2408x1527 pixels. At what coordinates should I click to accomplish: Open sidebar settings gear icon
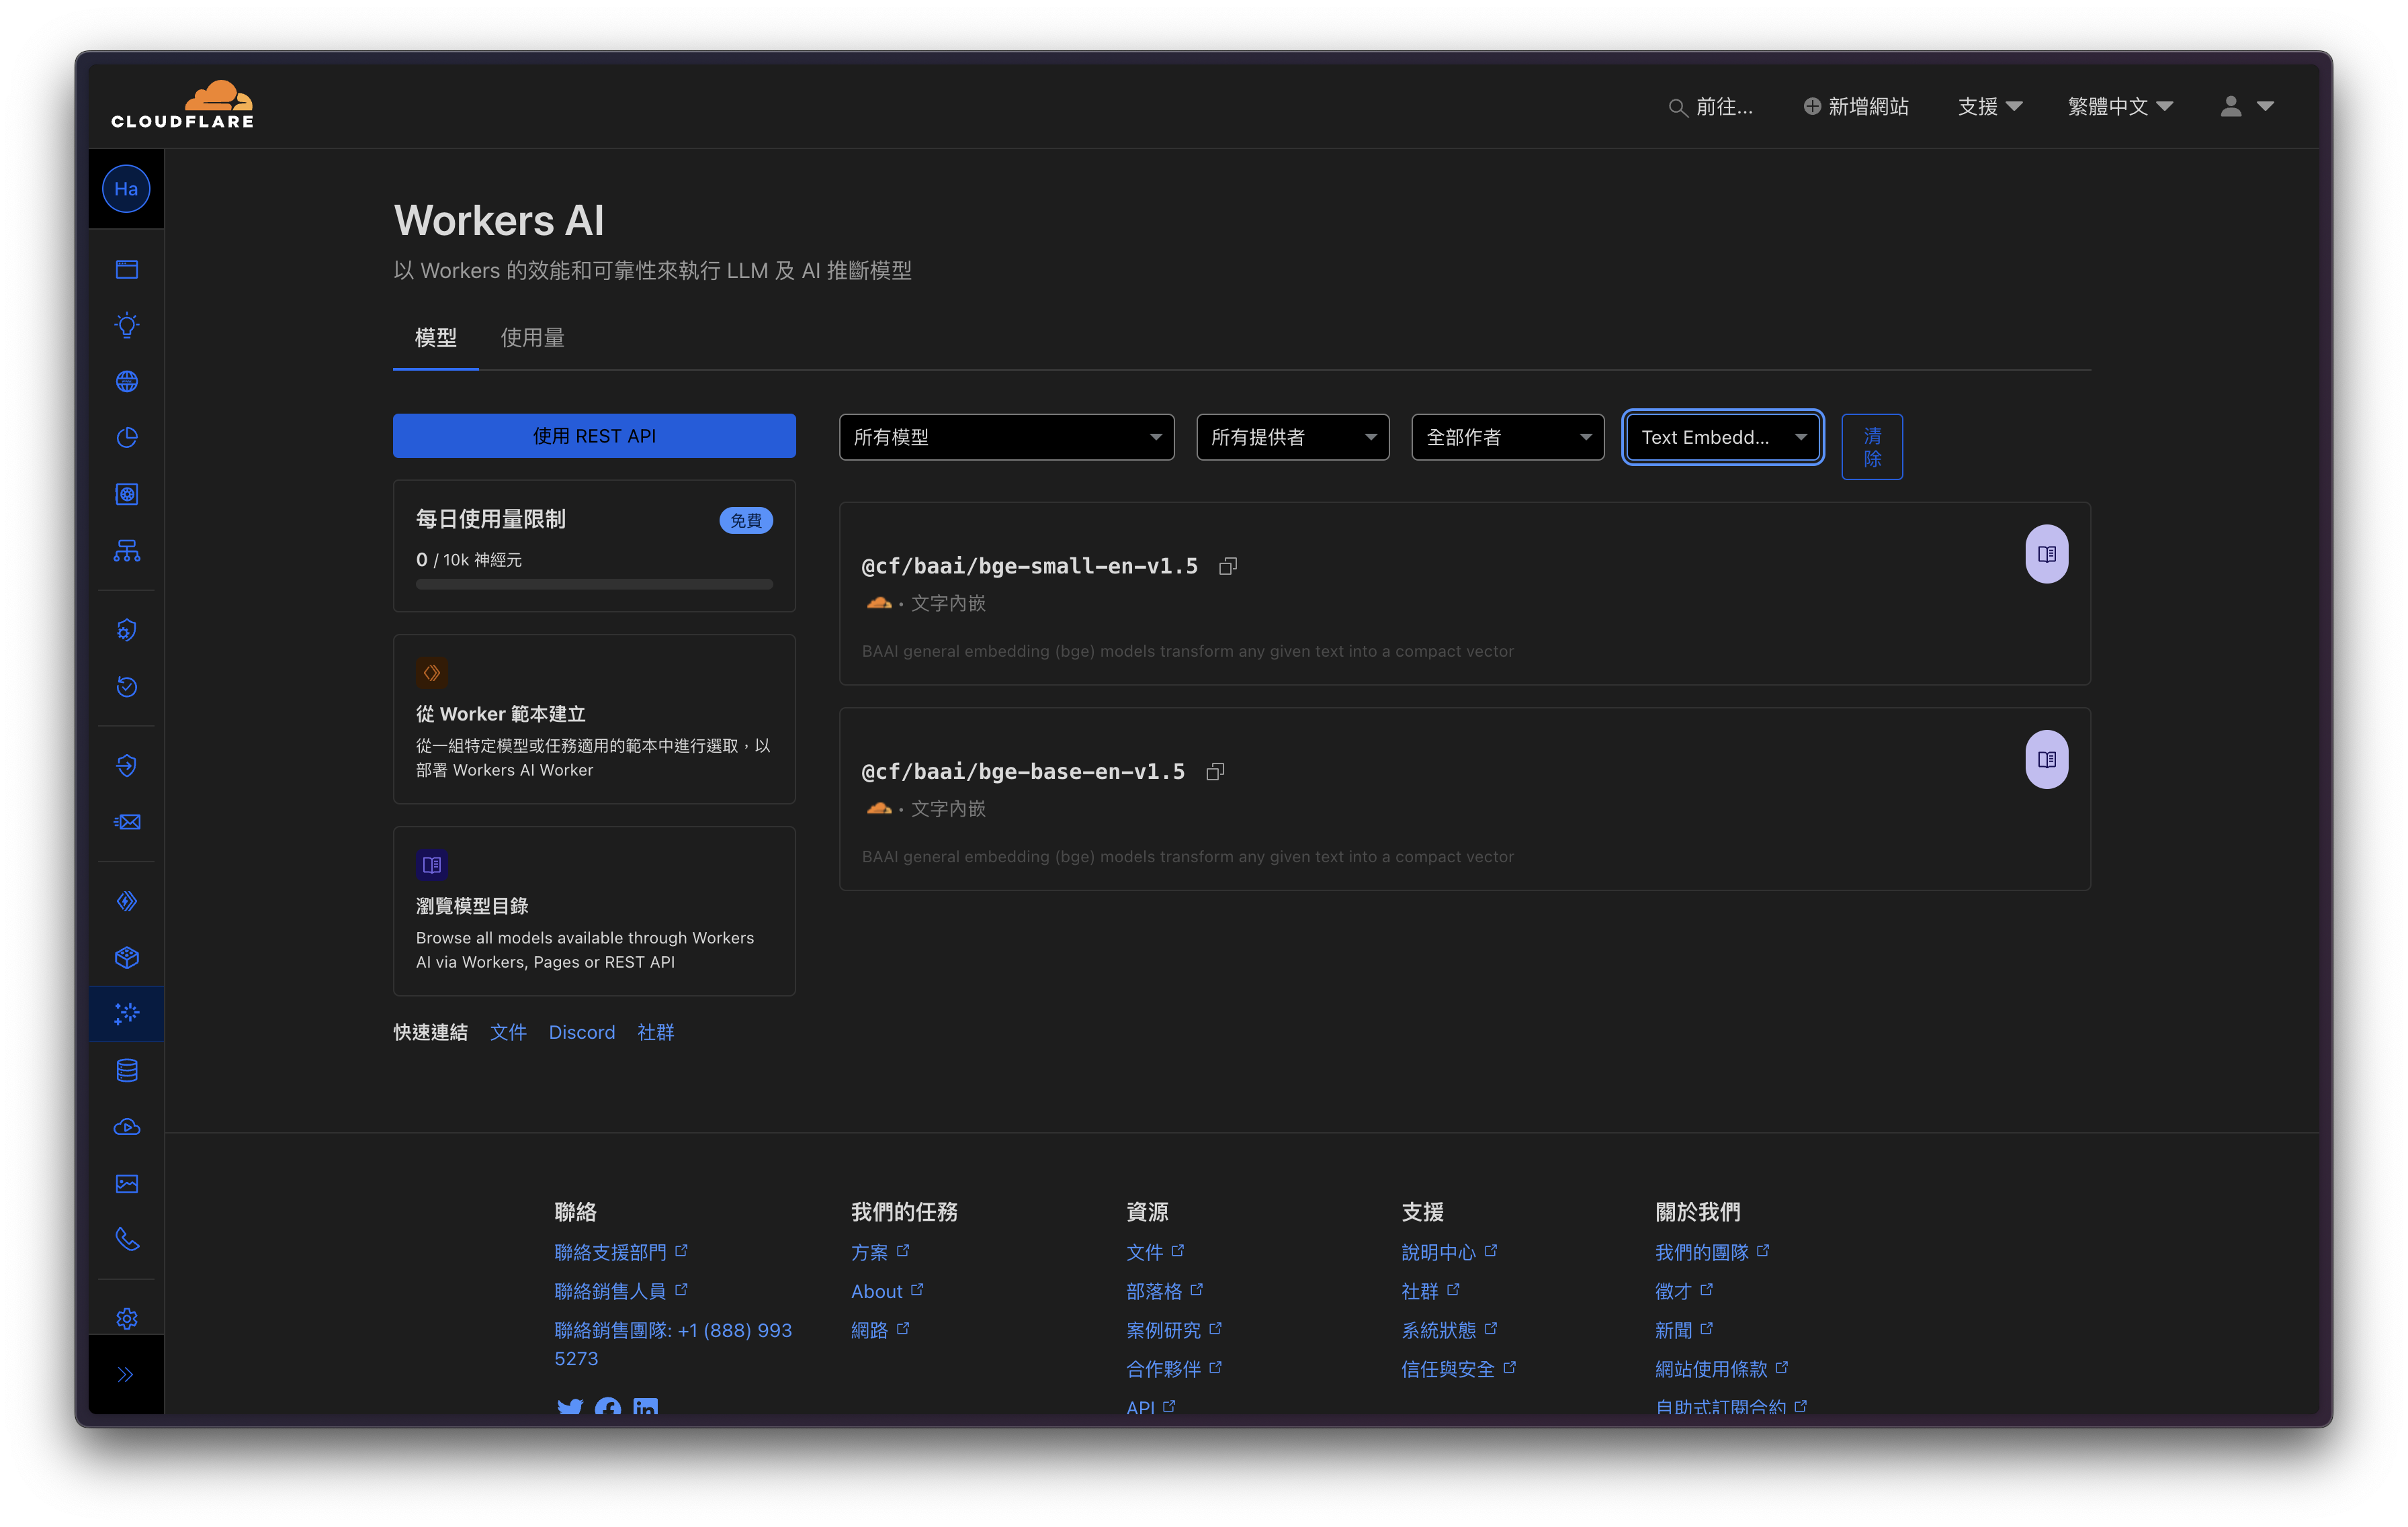click(x=127, y=1318)
